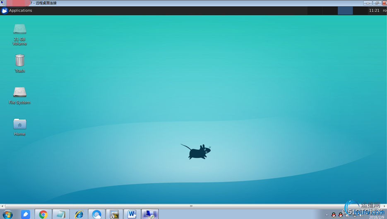Click the highlighted blue workspace in the panel
Image resolution: width=387 pixels, height=219 pixels.
coord(345,11)
